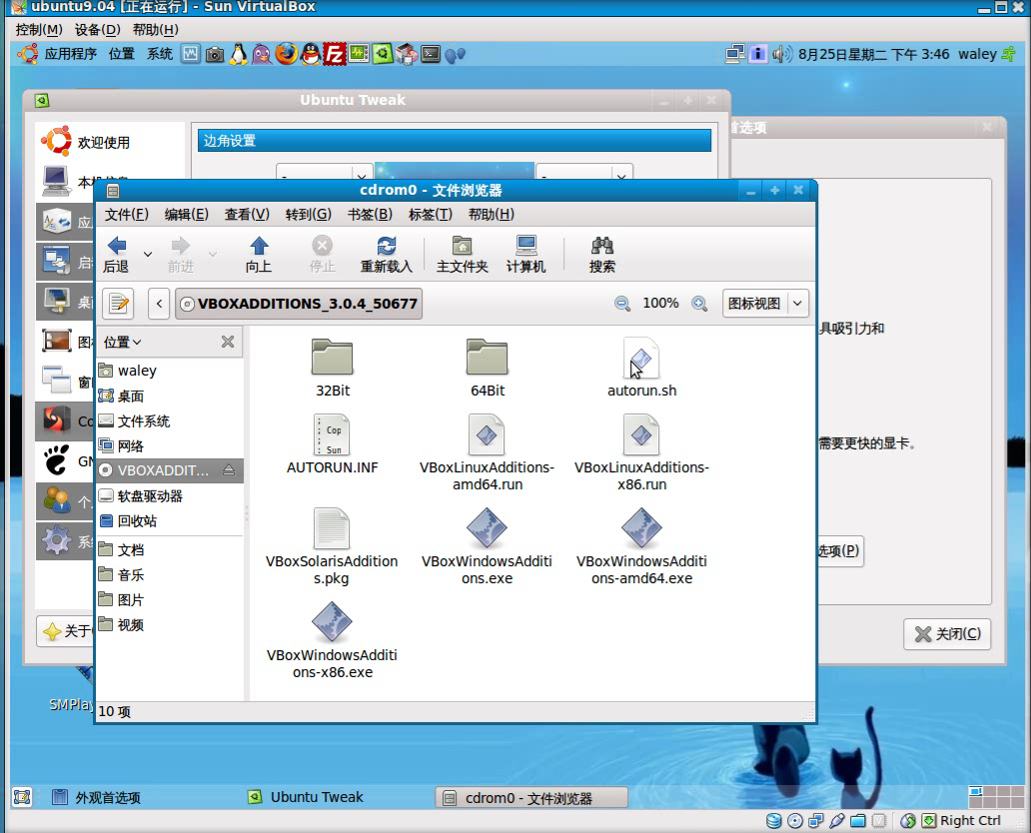Select 欢迎使用 in Ubuntu Tweak
Viewport: 1031px width, 833px height.
[x=109, y=142]
